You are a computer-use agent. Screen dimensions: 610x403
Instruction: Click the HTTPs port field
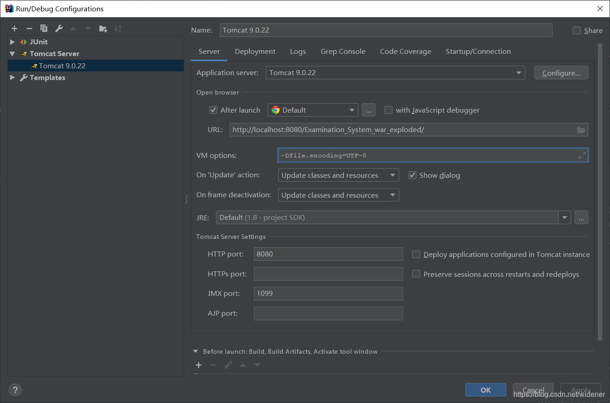329,274
